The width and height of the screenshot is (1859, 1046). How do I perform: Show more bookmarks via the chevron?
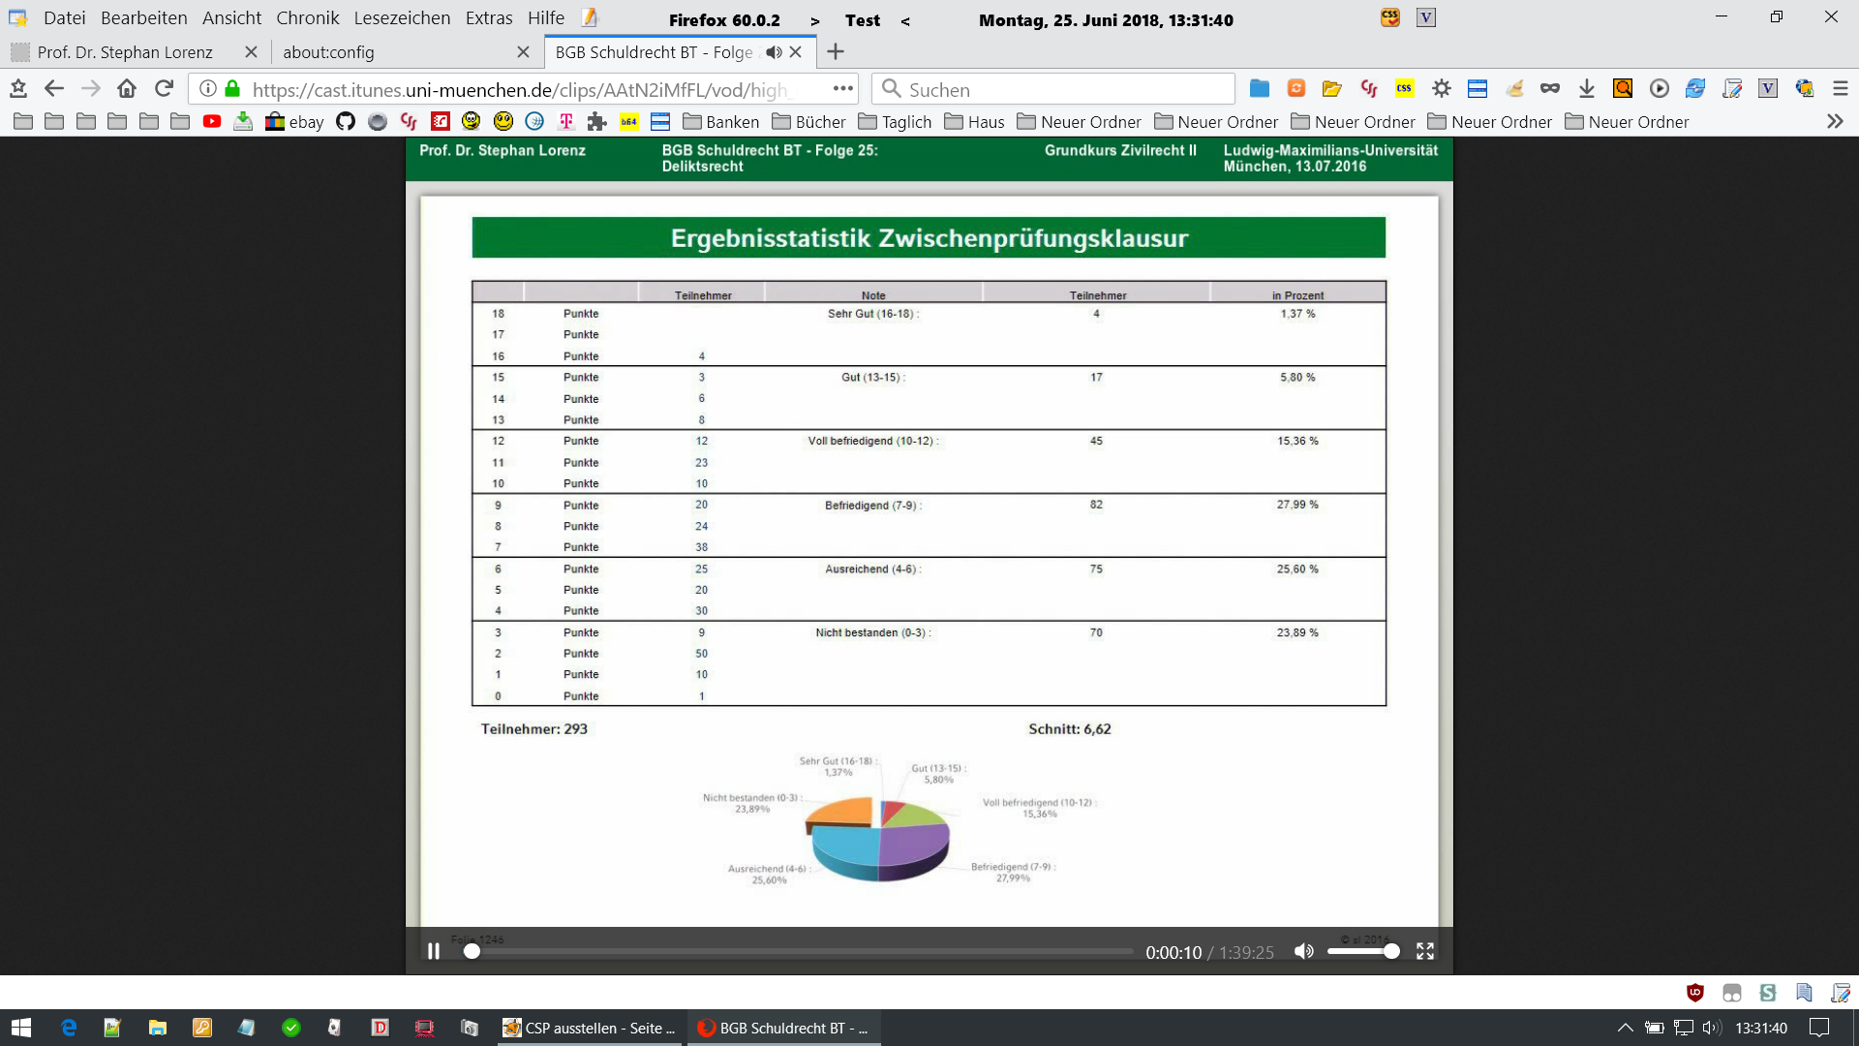1834,121
